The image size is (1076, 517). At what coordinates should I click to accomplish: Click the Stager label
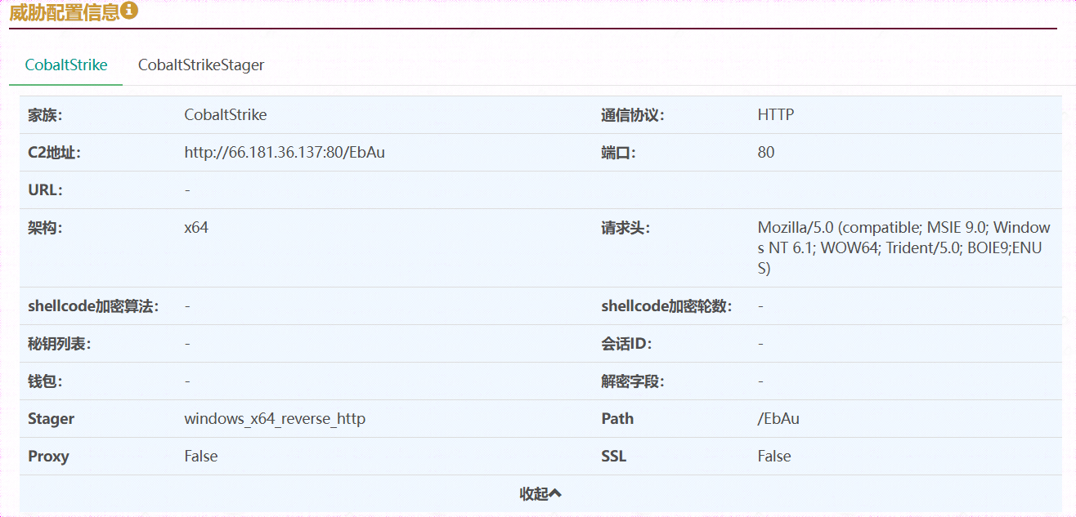click(x=51, y=419)
